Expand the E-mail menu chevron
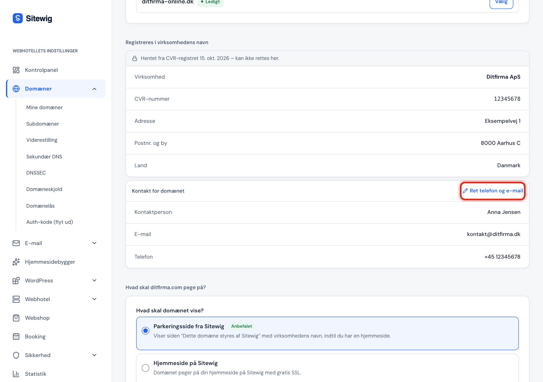This screenshot has width=543, height=382. (x=94, y=243)
